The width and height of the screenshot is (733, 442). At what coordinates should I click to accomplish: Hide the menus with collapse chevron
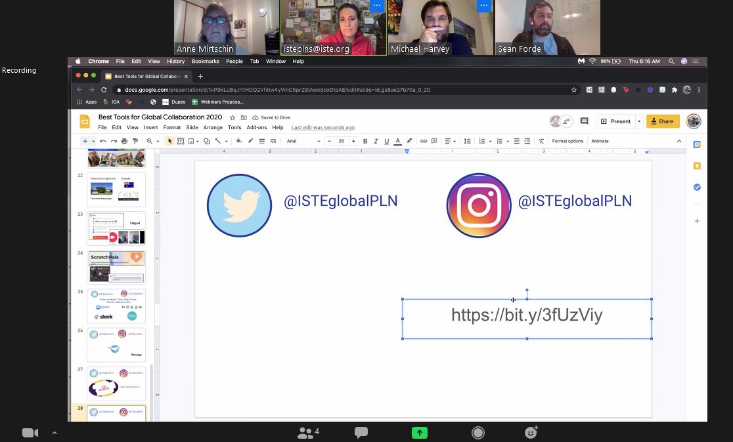(678, 141)
